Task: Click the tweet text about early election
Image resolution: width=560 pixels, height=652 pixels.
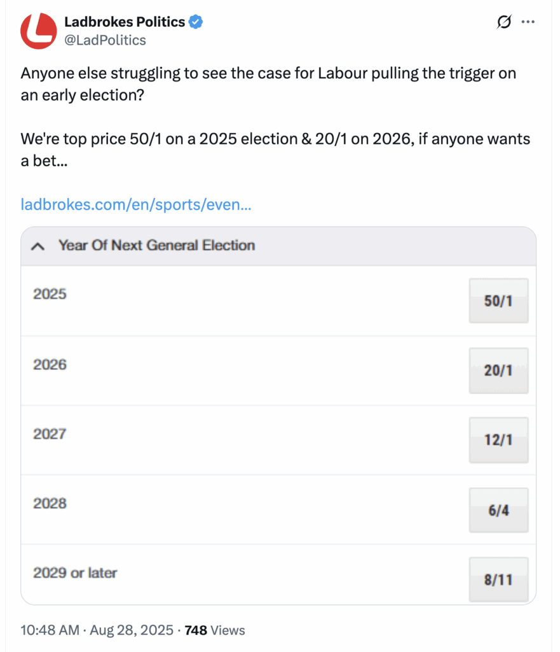Action: [268, 83]
